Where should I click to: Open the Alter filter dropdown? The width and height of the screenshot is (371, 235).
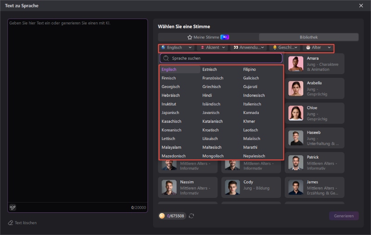tap(318, 47)
